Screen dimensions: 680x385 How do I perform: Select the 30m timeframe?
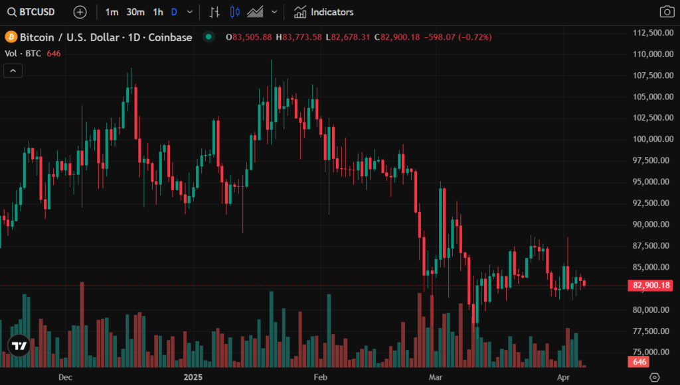click(x=135, y=12)
